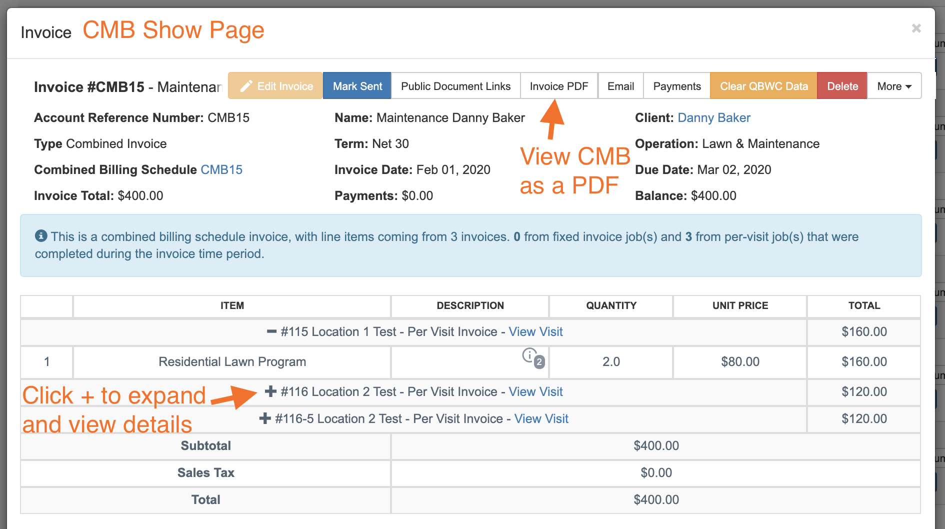Open the Payments section

pyautogui.click(x=676, y=86)
